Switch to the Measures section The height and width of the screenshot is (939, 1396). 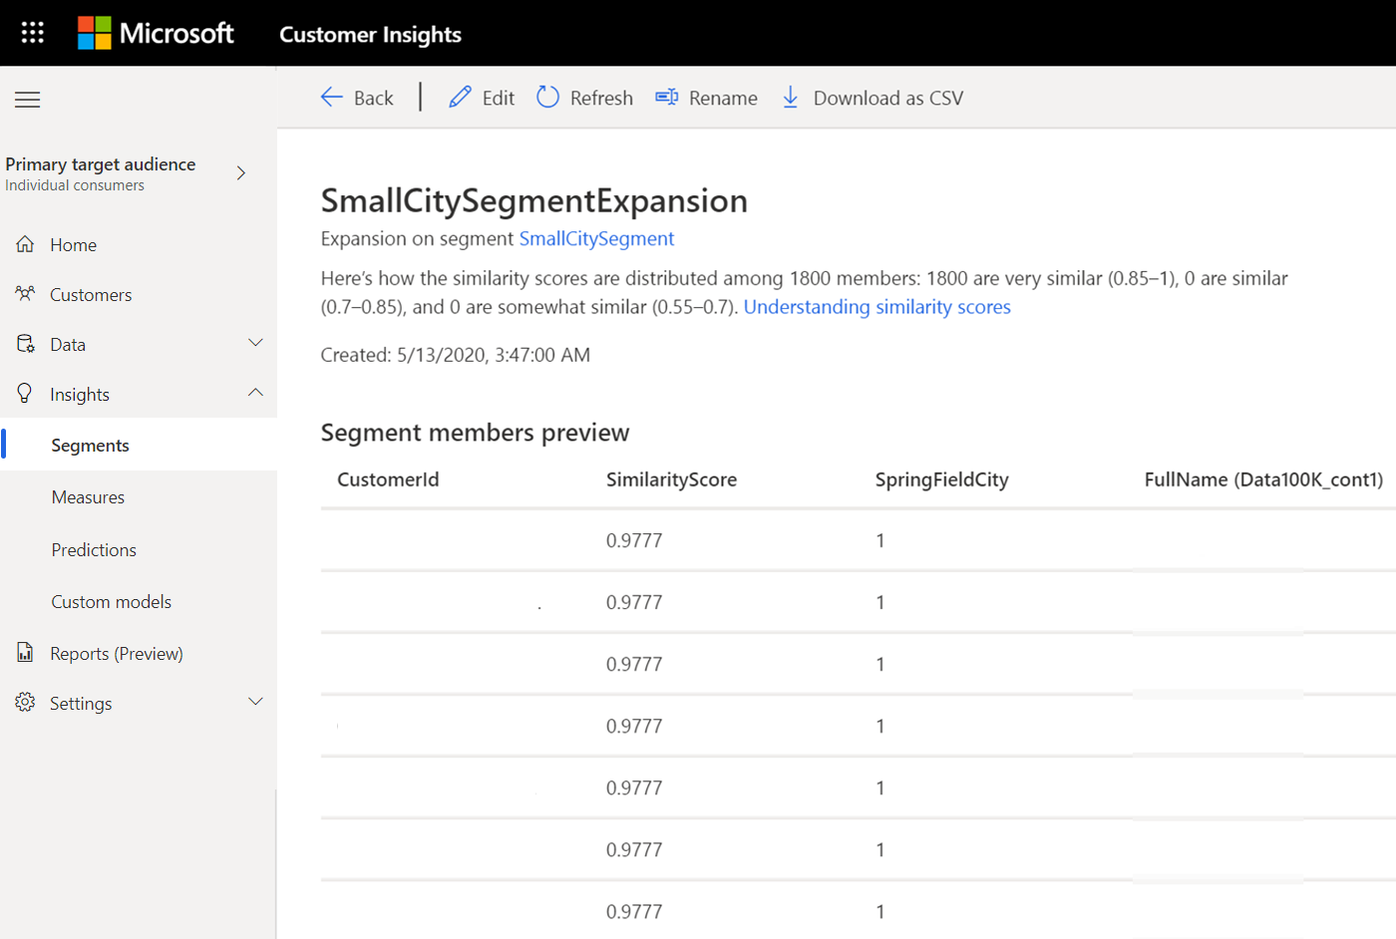[x=88, y=496]
